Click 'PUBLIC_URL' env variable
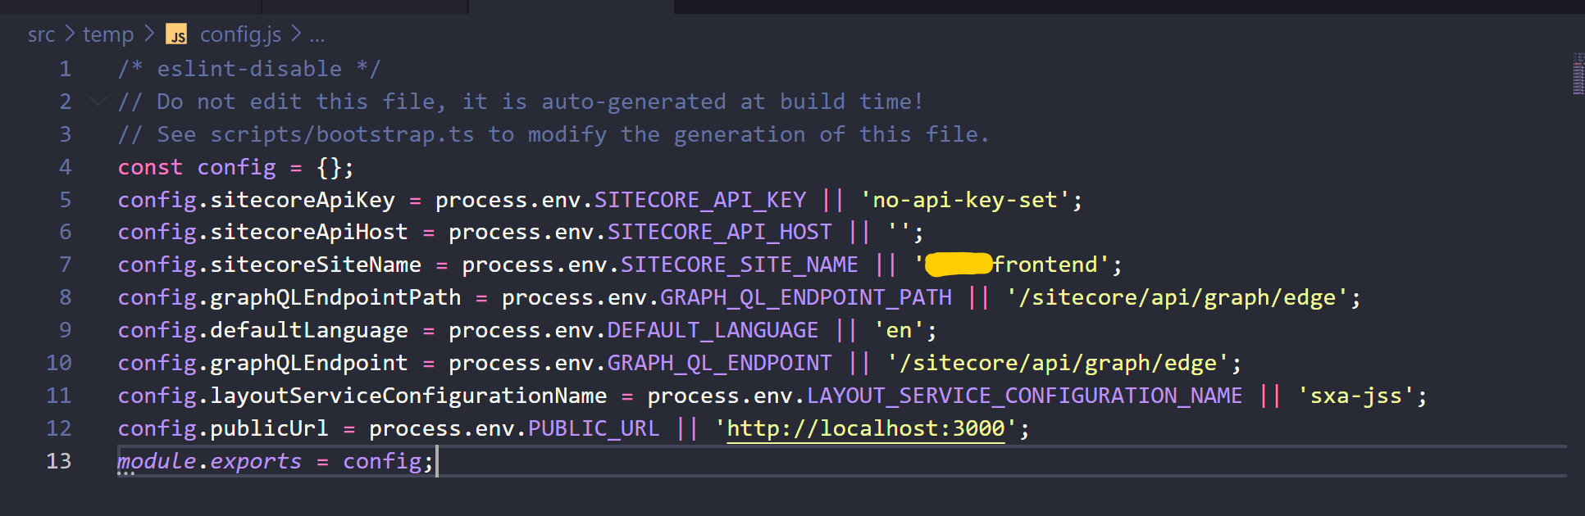The image size is (1585, 516). 594,429
